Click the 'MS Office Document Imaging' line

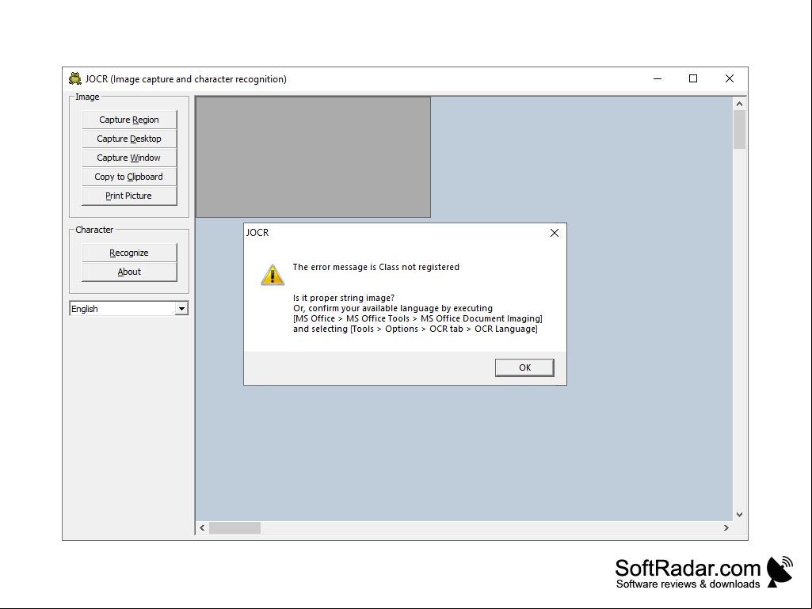pos(417,318)
